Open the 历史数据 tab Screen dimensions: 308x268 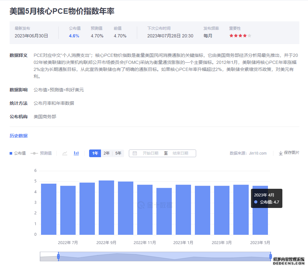[19, 136]
